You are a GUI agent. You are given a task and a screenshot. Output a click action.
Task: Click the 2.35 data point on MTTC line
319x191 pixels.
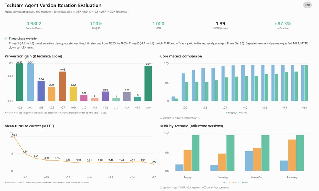click(x=89, y=163)
